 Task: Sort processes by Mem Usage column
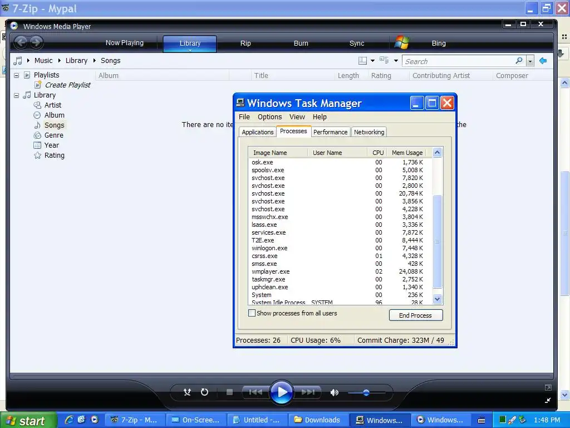(x=407, y=153)
